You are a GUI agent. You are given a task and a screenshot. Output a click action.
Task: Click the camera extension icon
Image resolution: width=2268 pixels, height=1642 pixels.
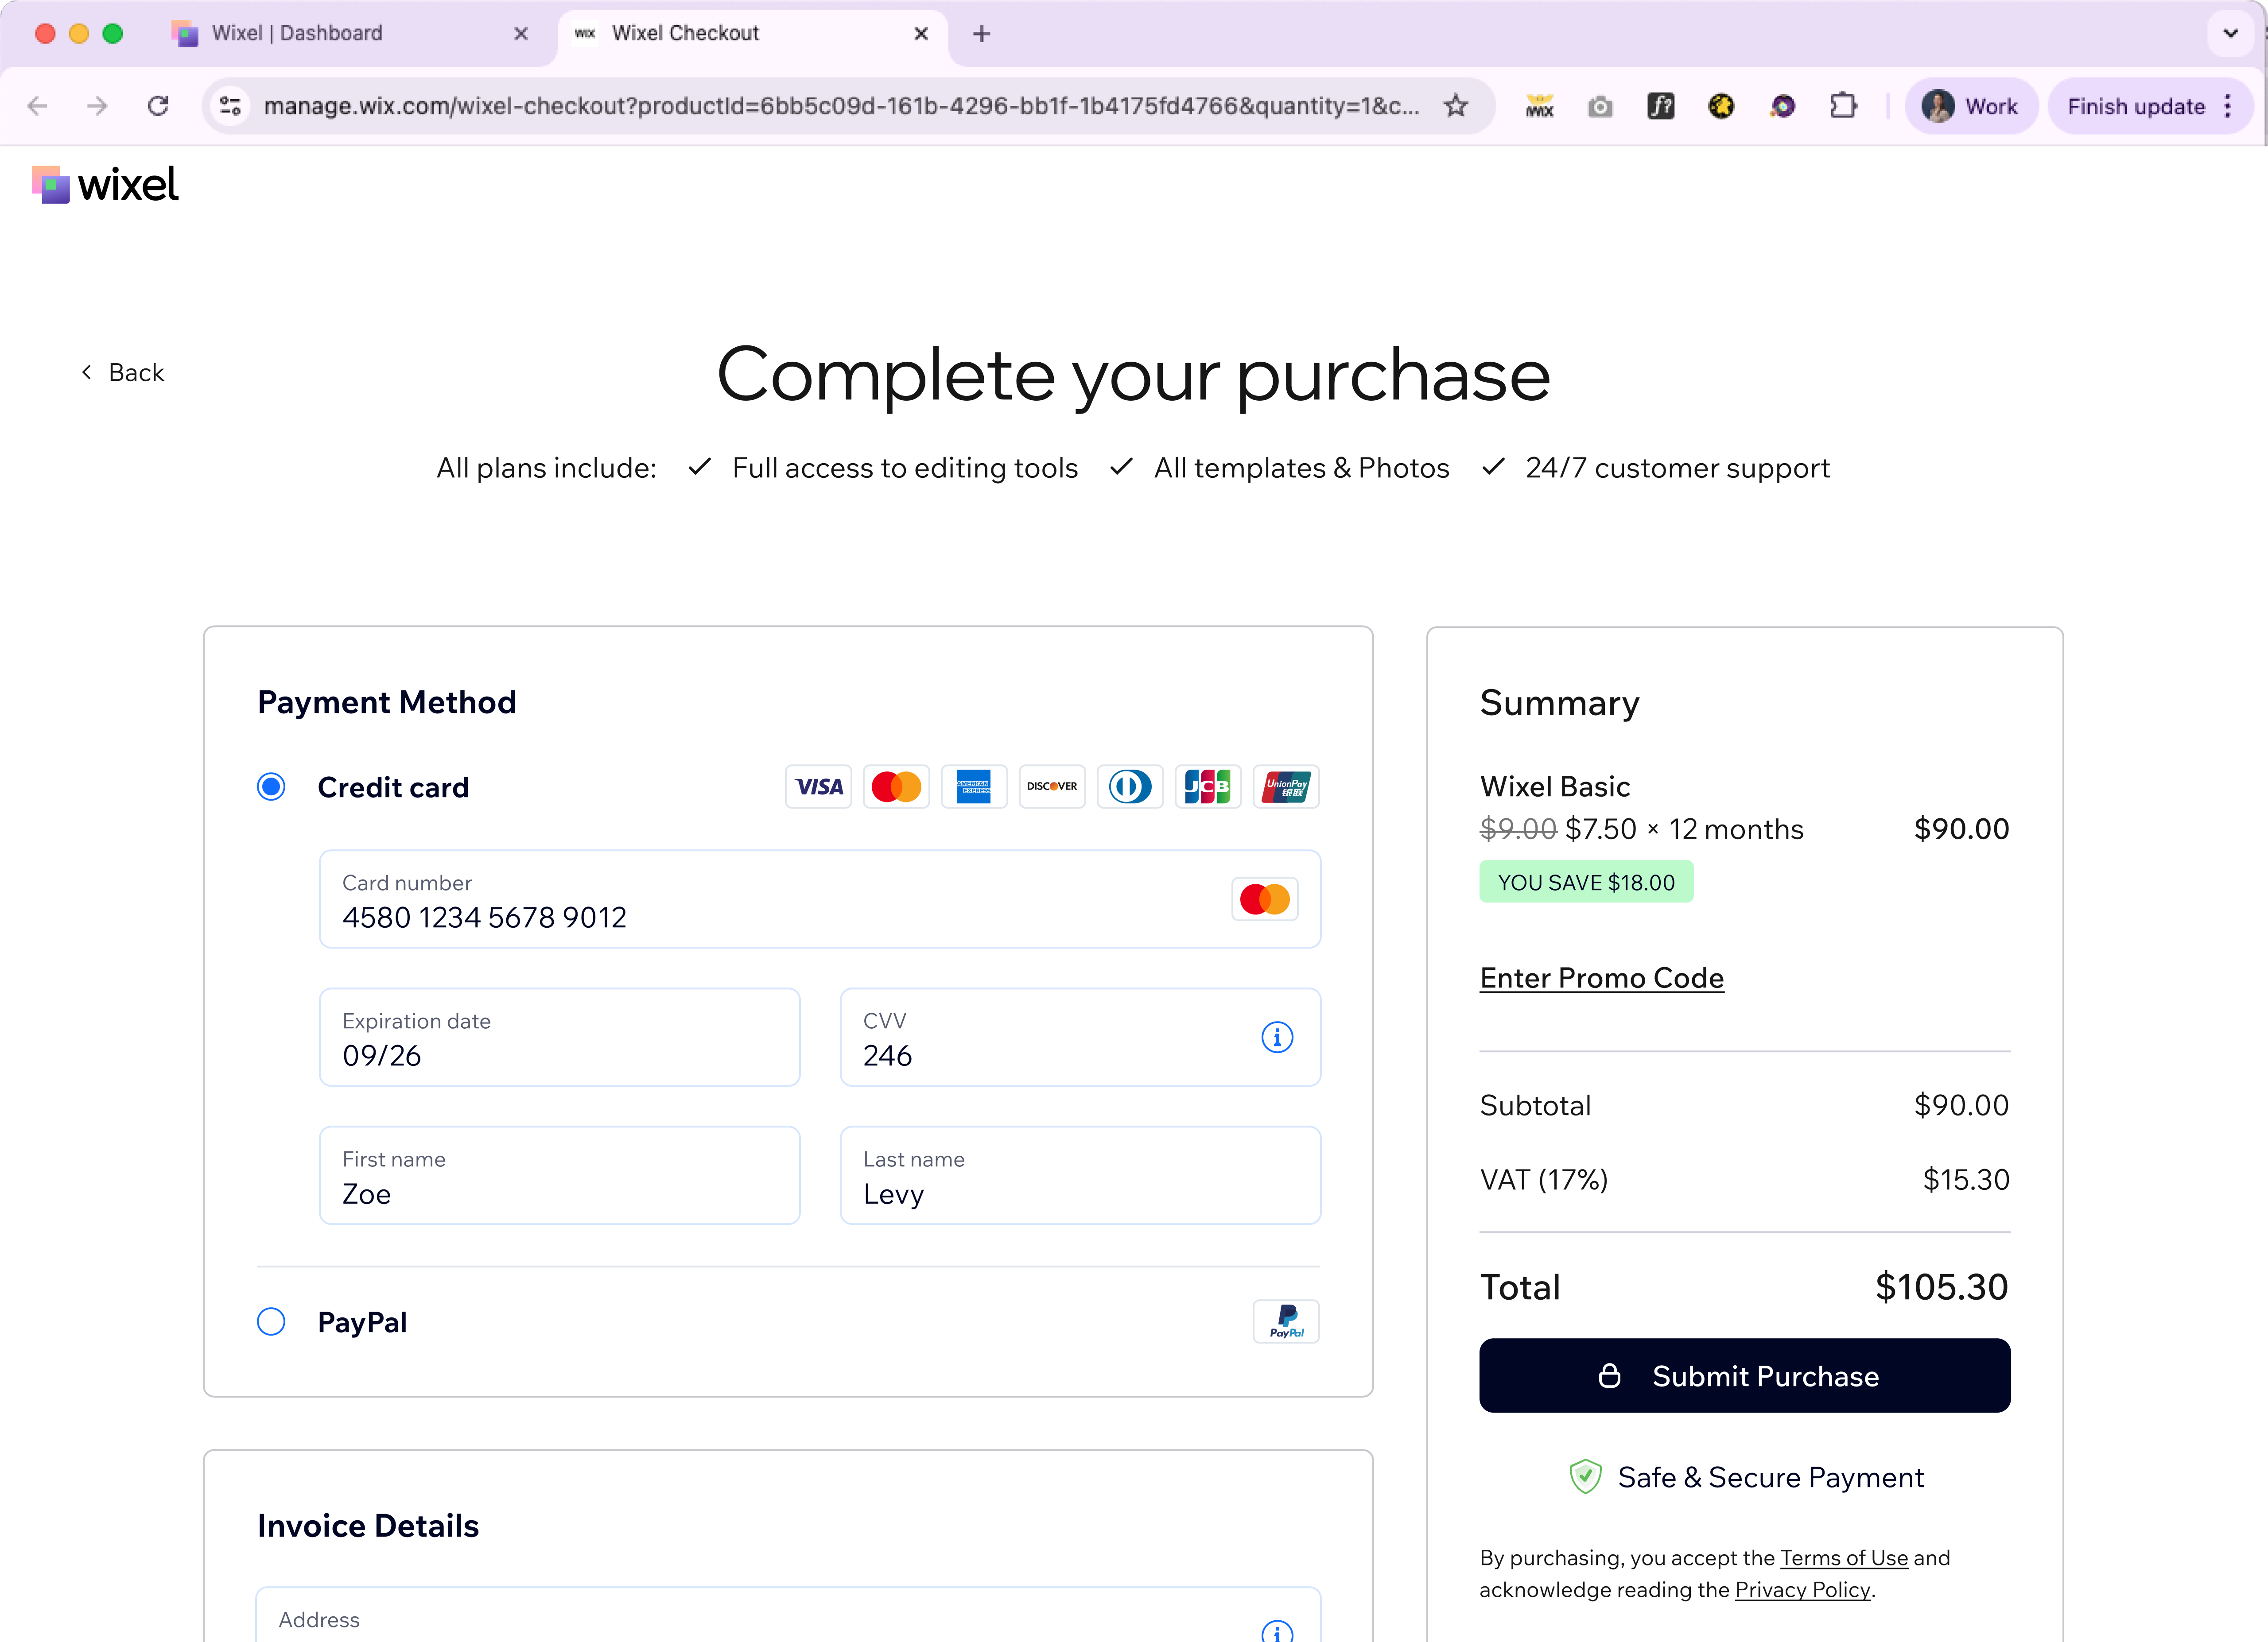pos(1600,106)
